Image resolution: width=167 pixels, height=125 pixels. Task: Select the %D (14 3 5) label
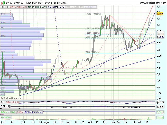(x=12, y=102)
